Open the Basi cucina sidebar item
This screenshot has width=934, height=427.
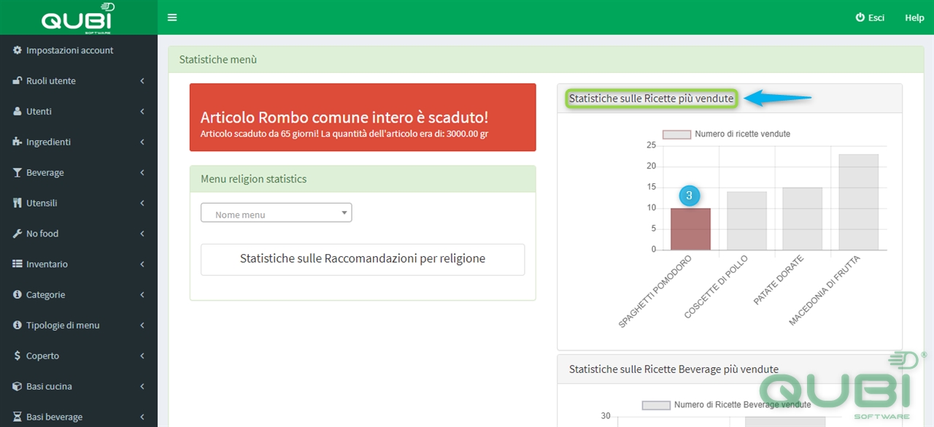click(79, 386)
